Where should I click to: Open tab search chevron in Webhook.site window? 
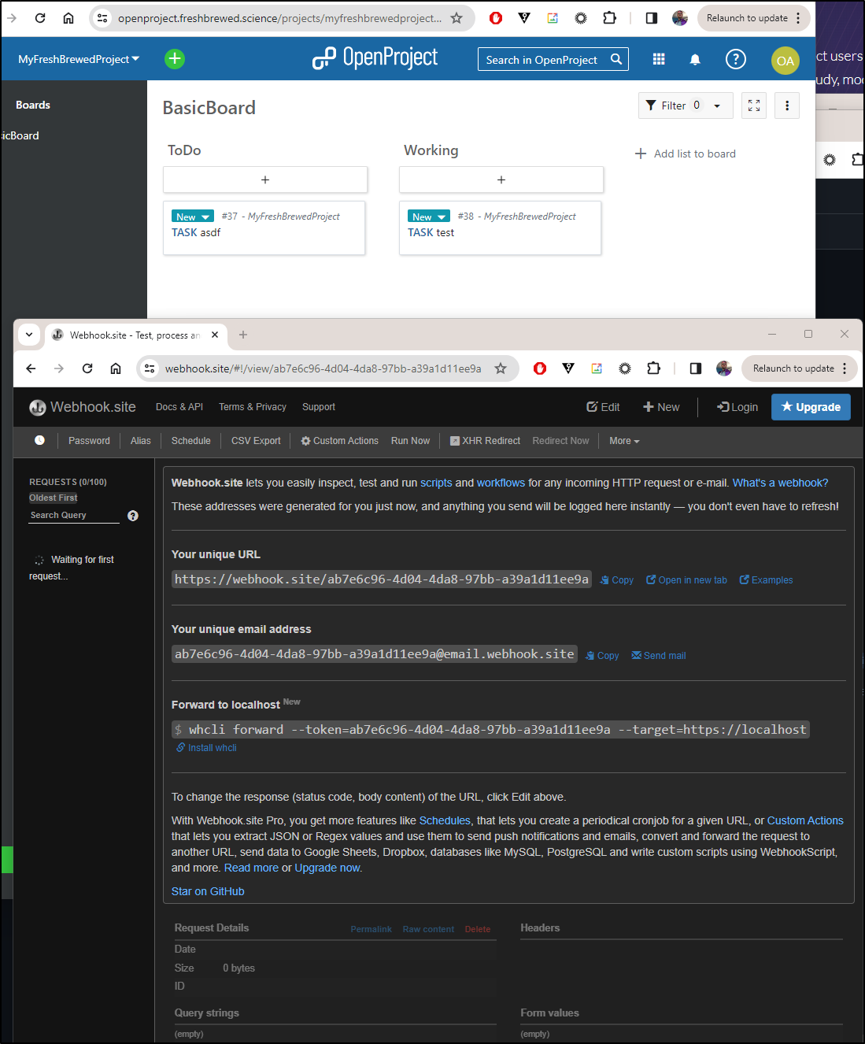point(29,335)
